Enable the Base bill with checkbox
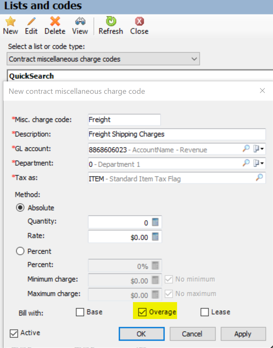Image resolution: width=273 pixels, height=348 pixels. pyautogui.click(x=80, y=312)
